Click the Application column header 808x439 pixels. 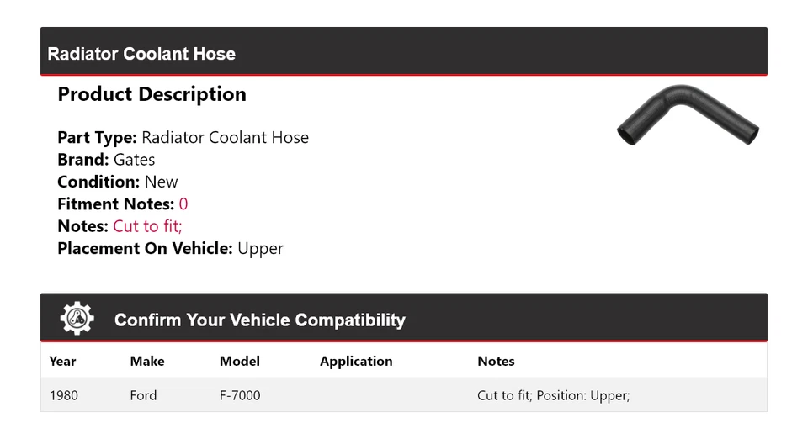[356, 362]
